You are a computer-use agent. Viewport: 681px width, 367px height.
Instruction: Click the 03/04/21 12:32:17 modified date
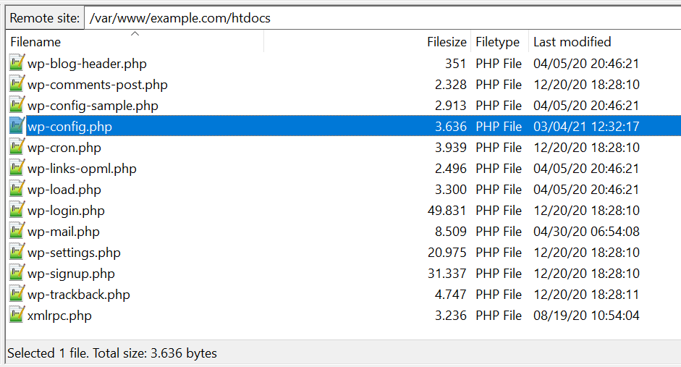point(586,127)
